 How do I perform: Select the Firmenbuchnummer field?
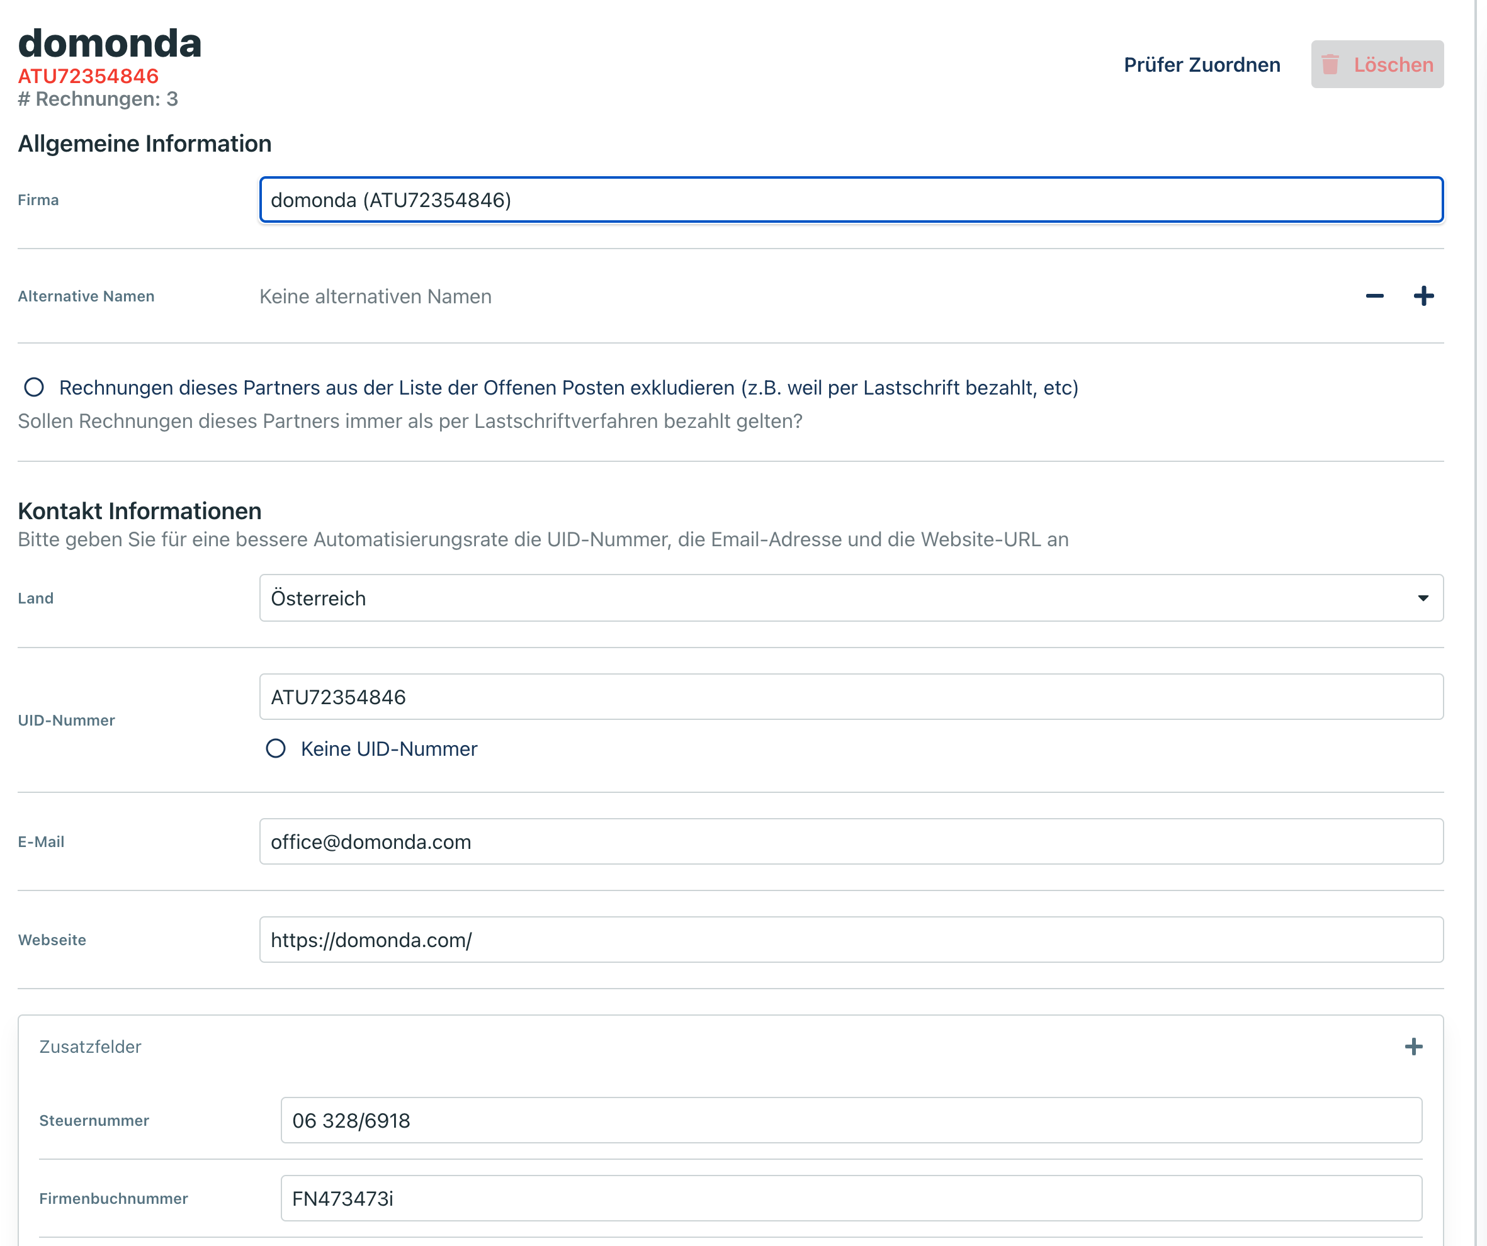coord(850,1199)
